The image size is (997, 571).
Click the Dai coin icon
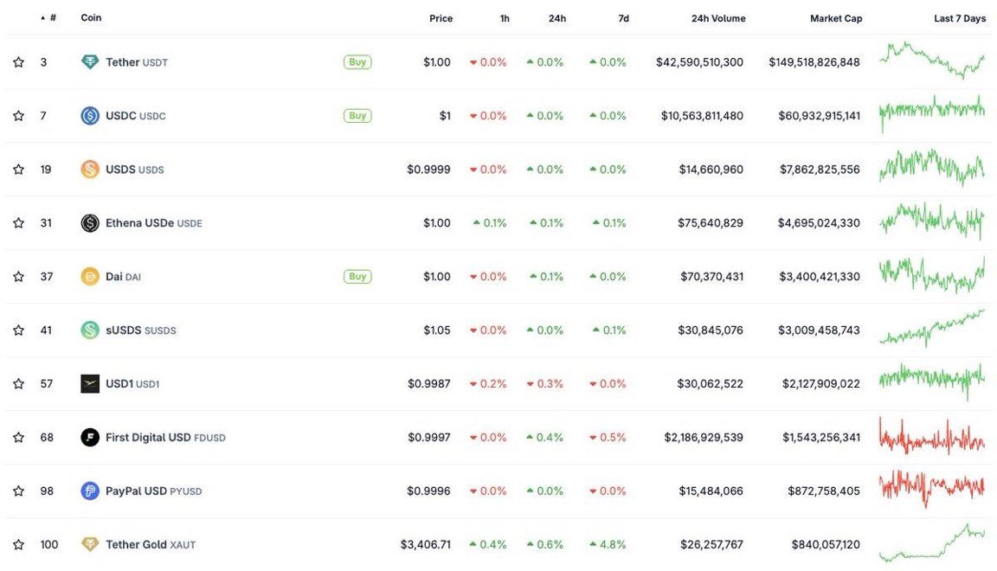(x=90, y=277)
